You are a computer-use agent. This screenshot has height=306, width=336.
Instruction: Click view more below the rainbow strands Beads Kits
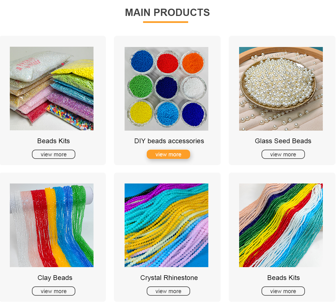tap(283, 291)
